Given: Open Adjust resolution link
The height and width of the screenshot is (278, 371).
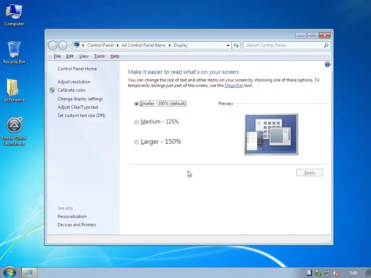Looking at the screenshot, I should [74, 81].
